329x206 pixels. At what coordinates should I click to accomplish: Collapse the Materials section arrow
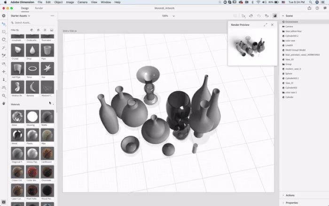click(53, 104)
